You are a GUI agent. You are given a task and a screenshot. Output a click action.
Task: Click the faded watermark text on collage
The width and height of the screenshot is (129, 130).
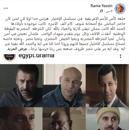click(84, 118)
